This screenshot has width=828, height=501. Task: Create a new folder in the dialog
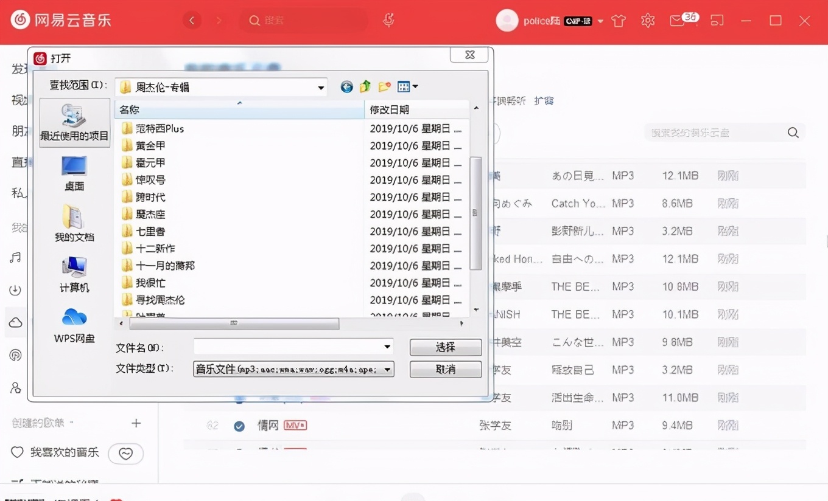384,86
